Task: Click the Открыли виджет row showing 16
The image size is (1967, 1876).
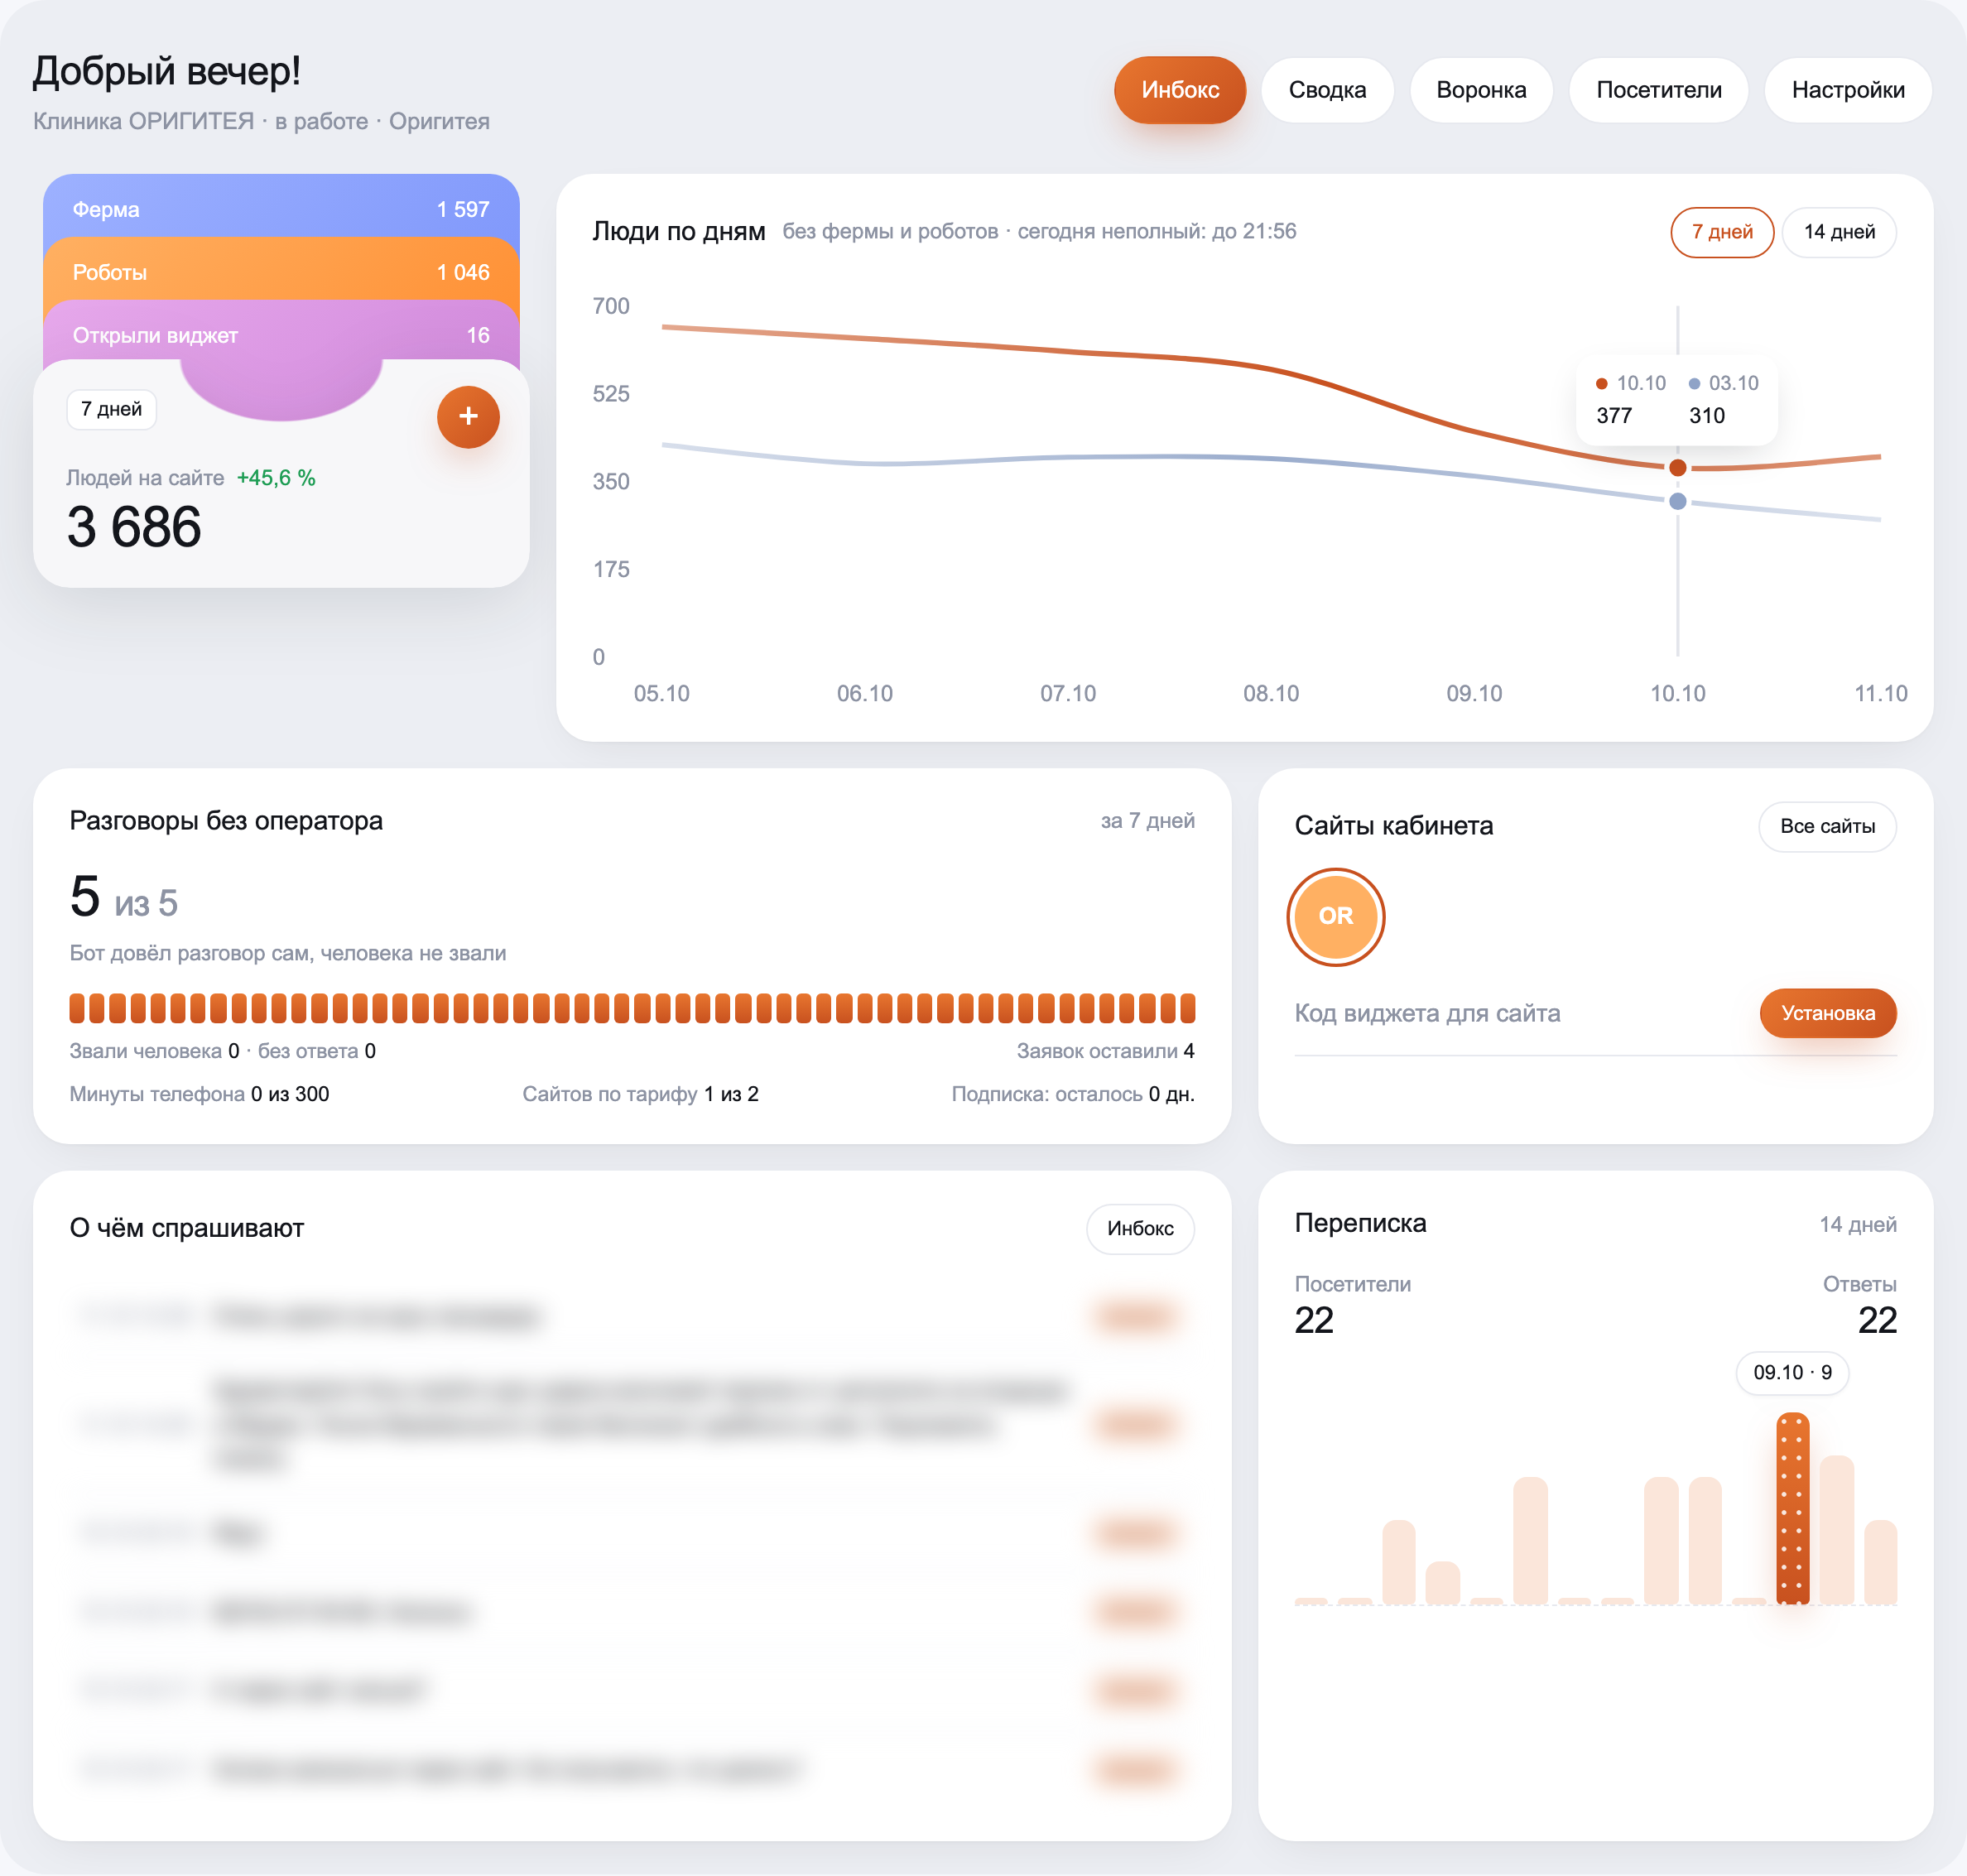Action: pyautogui.click(x=281, y=335)
